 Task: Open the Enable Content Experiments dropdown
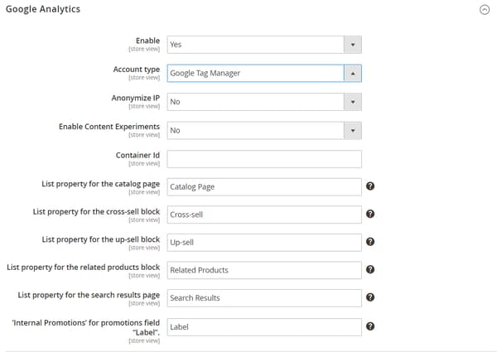264,131
